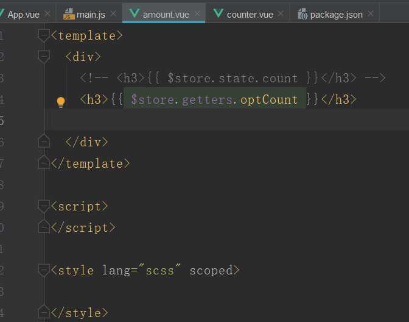Collapse the opening div tag fold
The image size is (409, 322).
[x=44, y=57]
